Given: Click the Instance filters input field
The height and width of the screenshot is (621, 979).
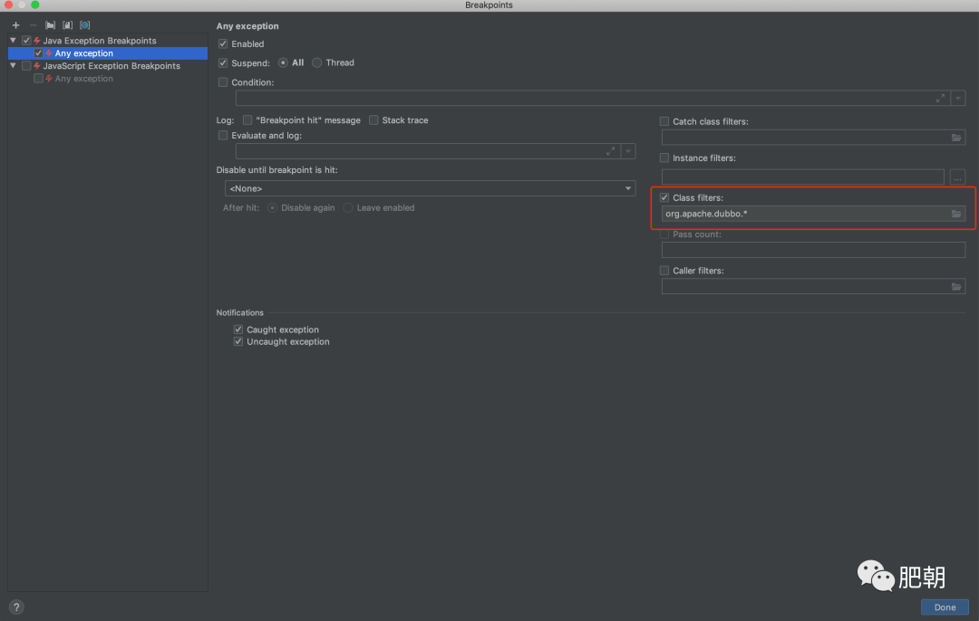Looking at the screenshot, I should click(803, 177).
